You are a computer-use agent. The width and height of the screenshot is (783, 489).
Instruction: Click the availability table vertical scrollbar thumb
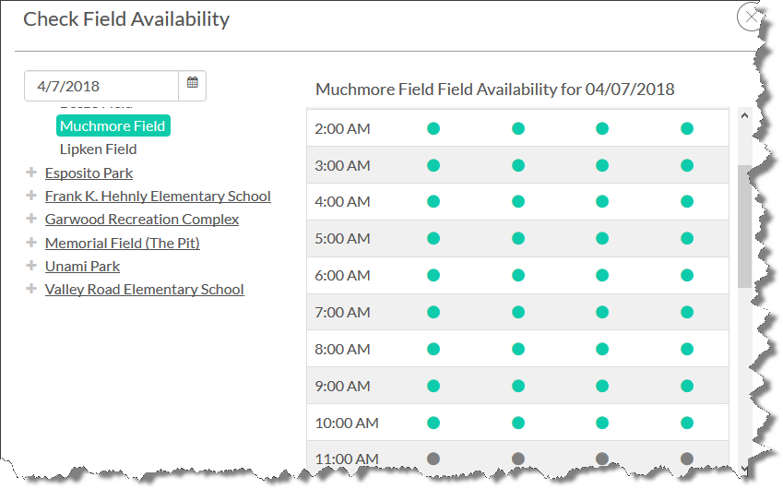pos(744,226)
